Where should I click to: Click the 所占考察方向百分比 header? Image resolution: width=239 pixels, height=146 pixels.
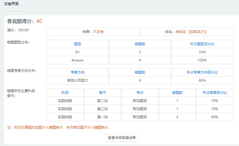point(202,72)
